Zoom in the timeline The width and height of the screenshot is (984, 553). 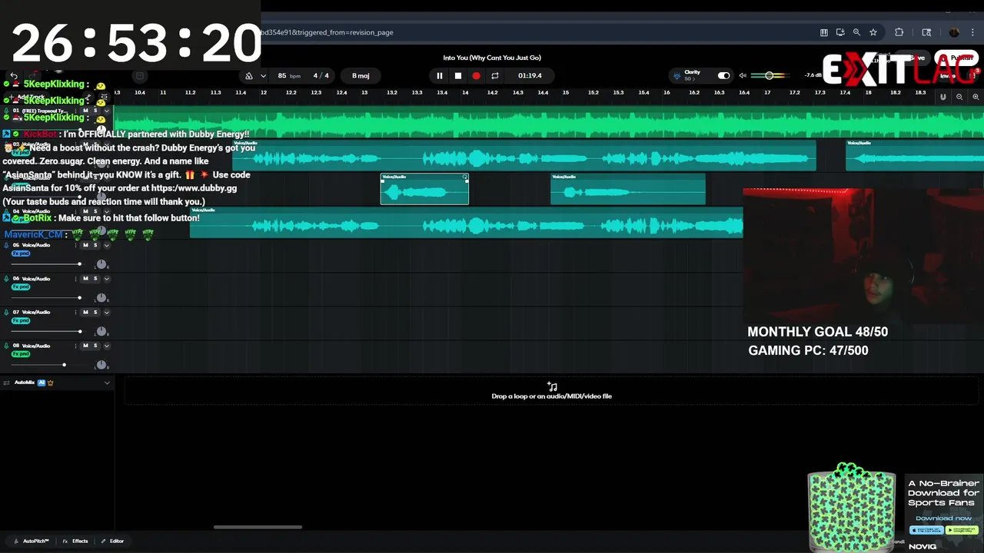pos(976,97)
